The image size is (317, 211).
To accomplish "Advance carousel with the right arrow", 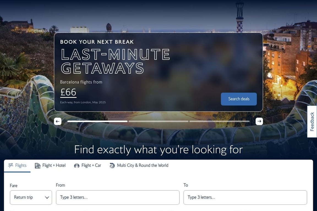I will click(x=259, y=121).
